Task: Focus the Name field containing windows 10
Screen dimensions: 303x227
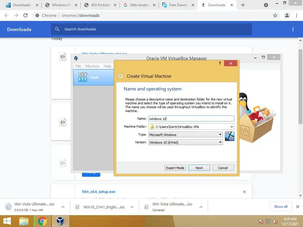Action: click(x=191, y=119)
